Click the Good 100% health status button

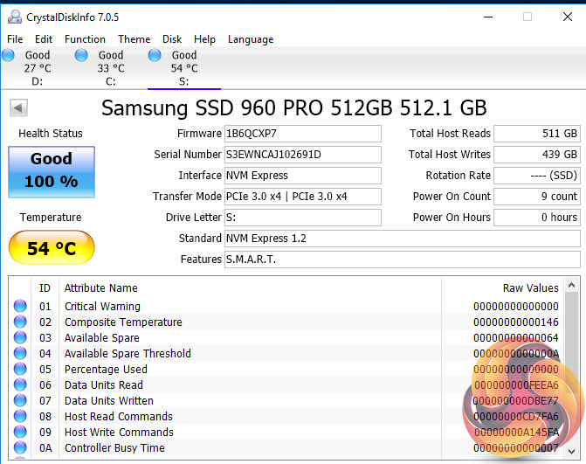52,171
